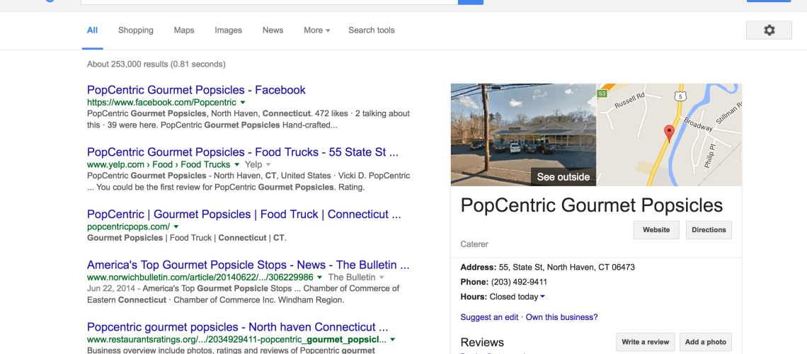Open the Yelp result dropdown arrow
807x354 pixels.
(269, 165)
